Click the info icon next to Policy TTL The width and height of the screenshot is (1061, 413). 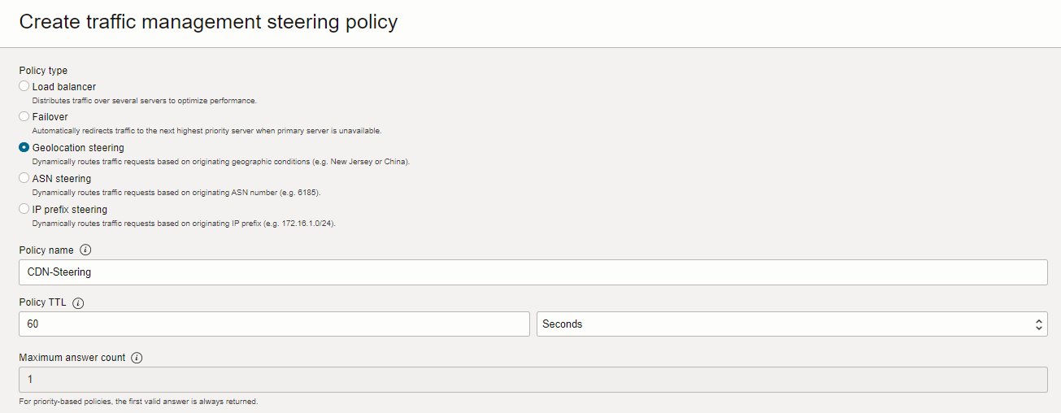(x=78, y=303)
